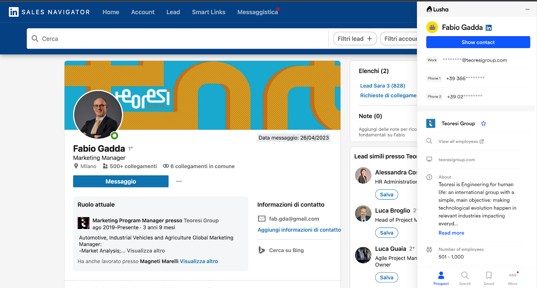Open the three-dot profile actions menu

[179, 181]
